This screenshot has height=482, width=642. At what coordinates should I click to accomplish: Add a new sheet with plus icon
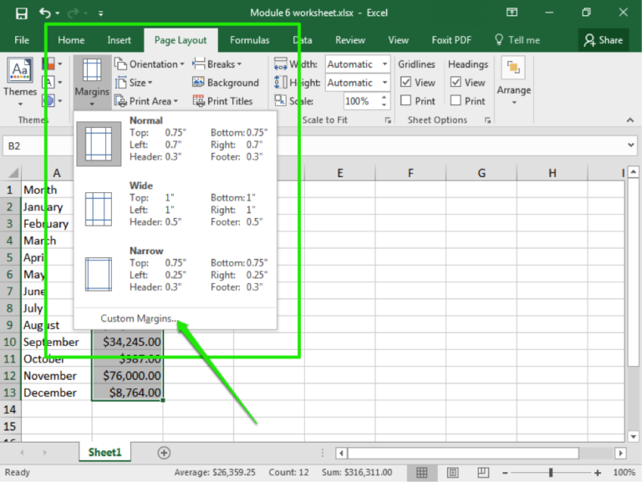point(164,453)
